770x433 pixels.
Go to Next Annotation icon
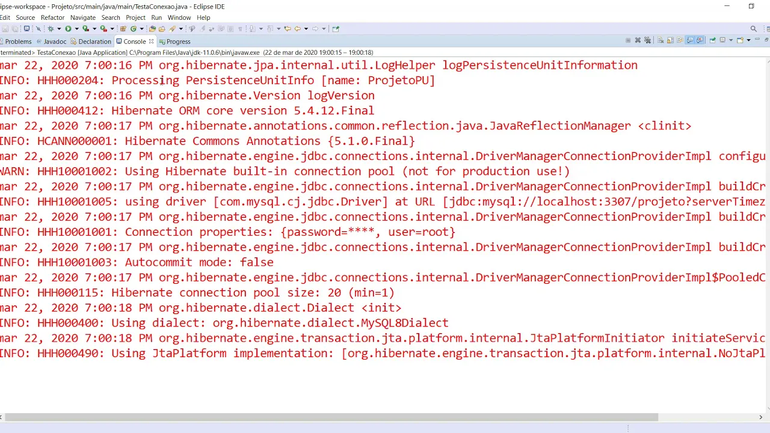pyautogui.click(x=252, y=28)
